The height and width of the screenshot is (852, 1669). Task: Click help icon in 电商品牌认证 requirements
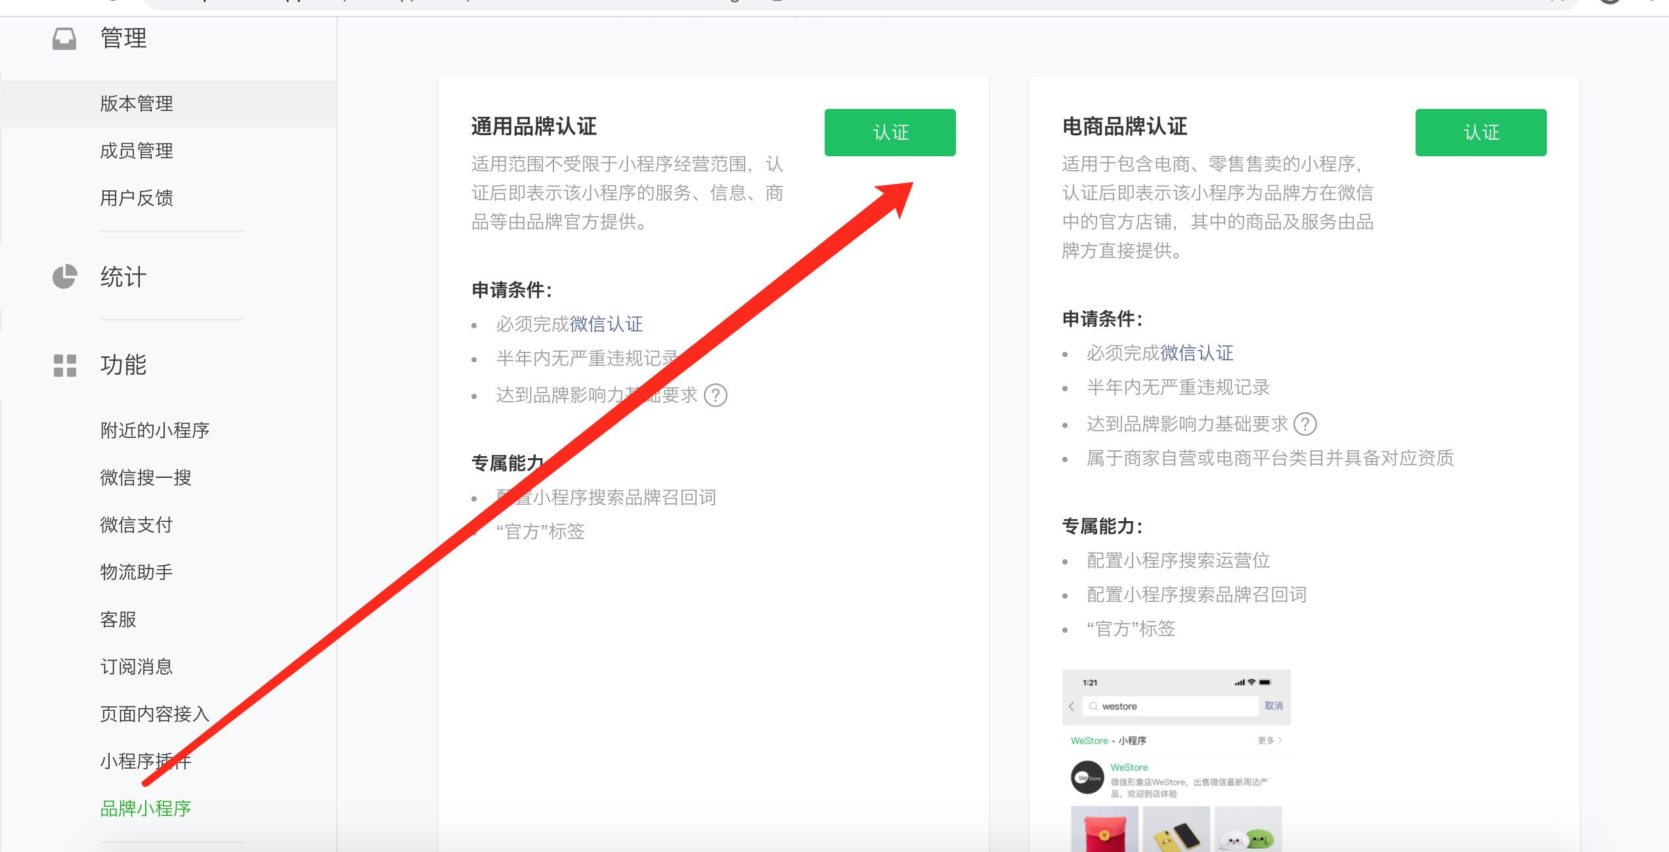[x=1305, y=424]
